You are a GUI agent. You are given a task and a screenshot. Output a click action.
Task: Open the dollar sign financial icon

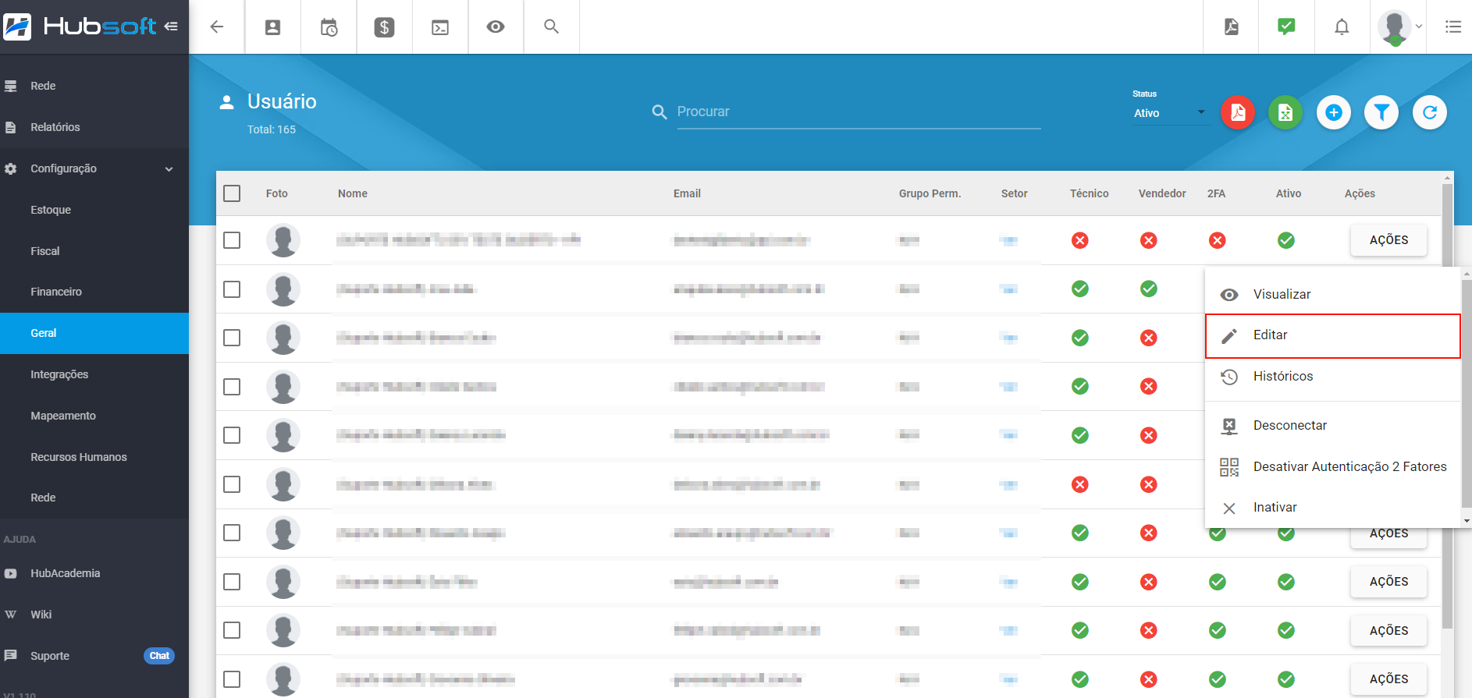coord(384,27)
